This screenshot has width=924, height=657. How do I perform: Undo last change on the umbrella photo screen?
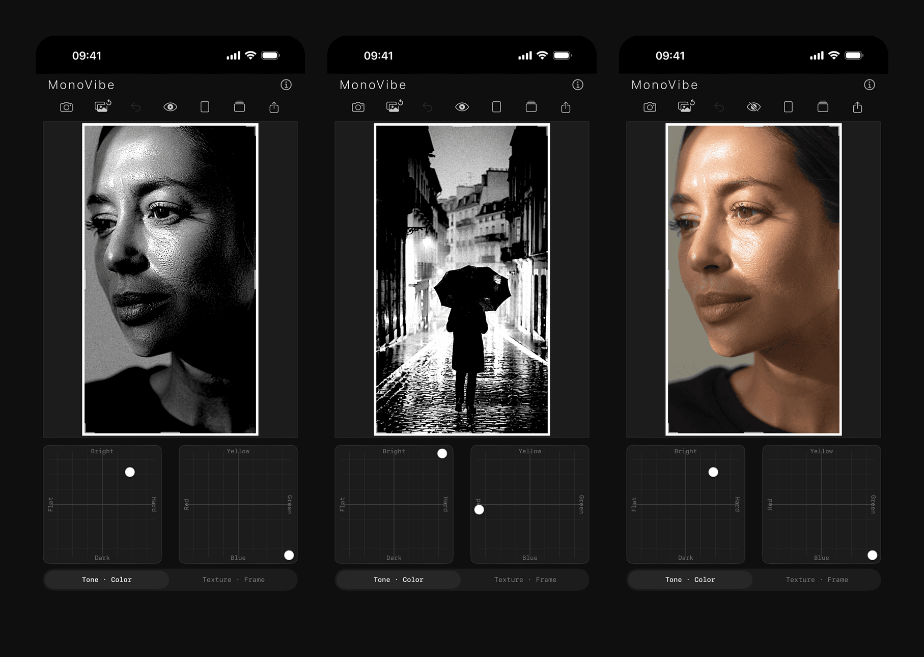pyautogui.click(x=428, y=107)
